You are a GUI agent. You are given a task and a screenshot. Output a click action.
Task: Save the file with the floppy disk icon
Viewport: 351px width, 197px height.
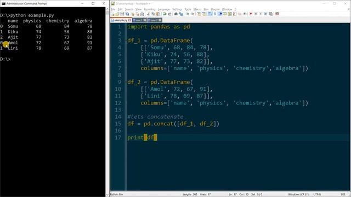pos(122,14)
